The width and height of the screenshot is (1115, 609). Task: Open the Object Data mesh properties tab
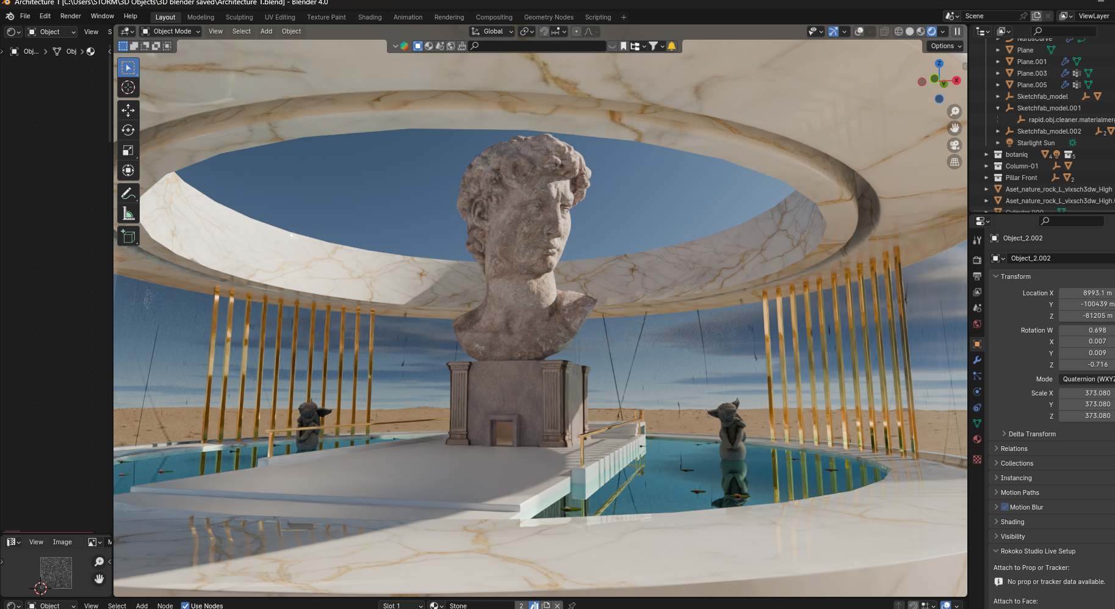(x=977, y=423)
